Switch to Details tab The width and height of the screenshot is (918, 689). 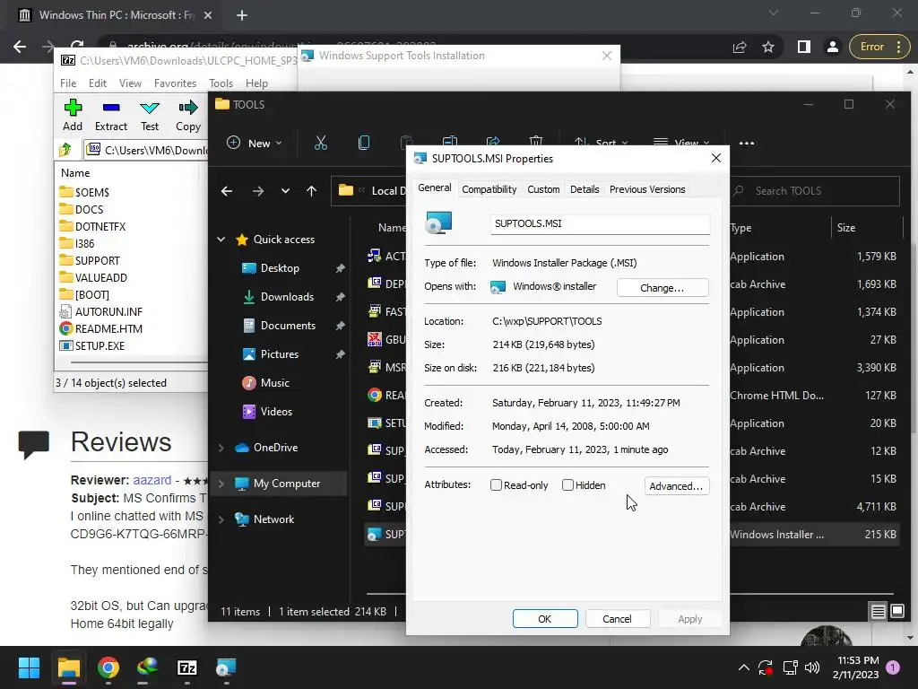[585, 189]
